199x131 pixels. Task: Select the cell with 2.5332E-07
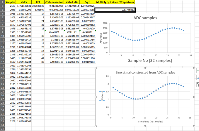[72, 14]
